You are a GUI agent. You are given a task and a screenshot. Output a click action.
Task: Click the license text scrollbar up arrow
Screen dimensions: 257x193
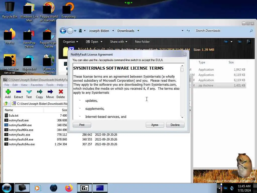[x=182, y=66]
